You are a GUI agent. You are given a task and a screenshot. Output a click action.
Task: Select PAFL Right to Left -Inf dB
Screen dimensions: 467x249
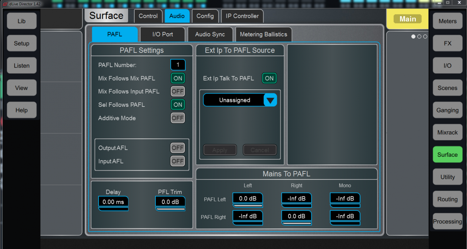point(248,218)
